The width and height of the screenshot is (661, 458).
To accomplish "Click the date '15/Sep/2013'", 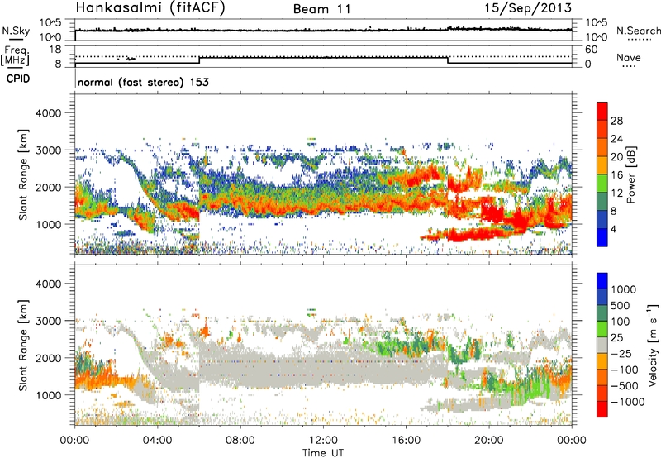I will [x=528, y=8].
